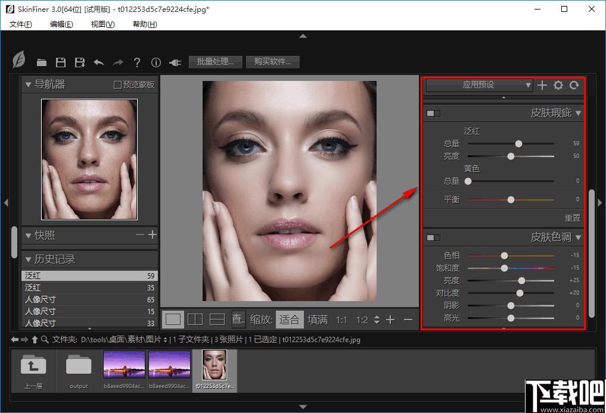The height and width of the screenshot is (413, 606).
Task: Collapse the 皮肤色调 section
Action: coord(578,237)
